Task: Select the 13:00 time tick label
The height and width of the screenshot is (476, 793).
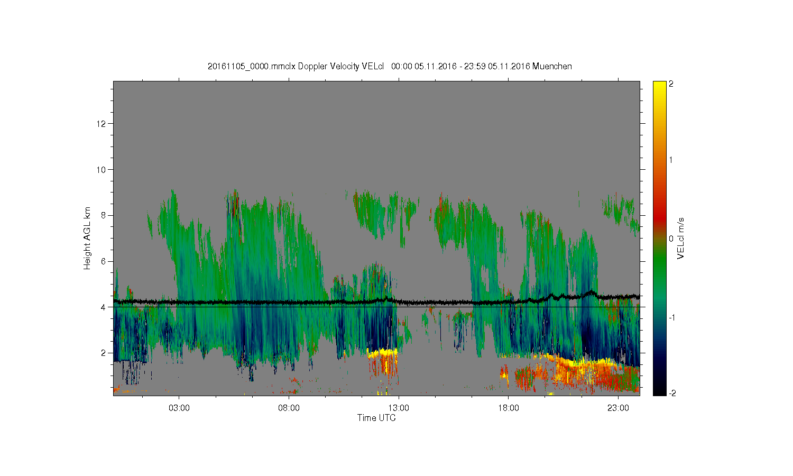Action: (x=399, y=408)
